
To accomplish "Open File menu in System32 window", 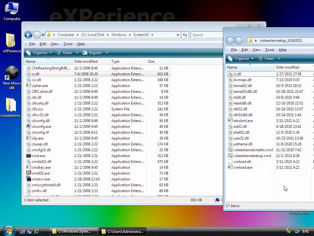I will [x=32, y=44].
